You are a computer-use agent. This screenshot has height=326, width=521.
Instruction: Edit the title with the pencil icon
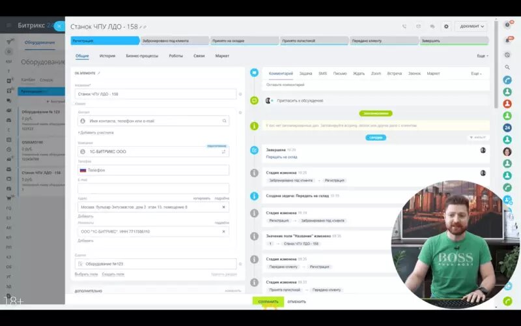pyautogui.click(x=141, y=27)
